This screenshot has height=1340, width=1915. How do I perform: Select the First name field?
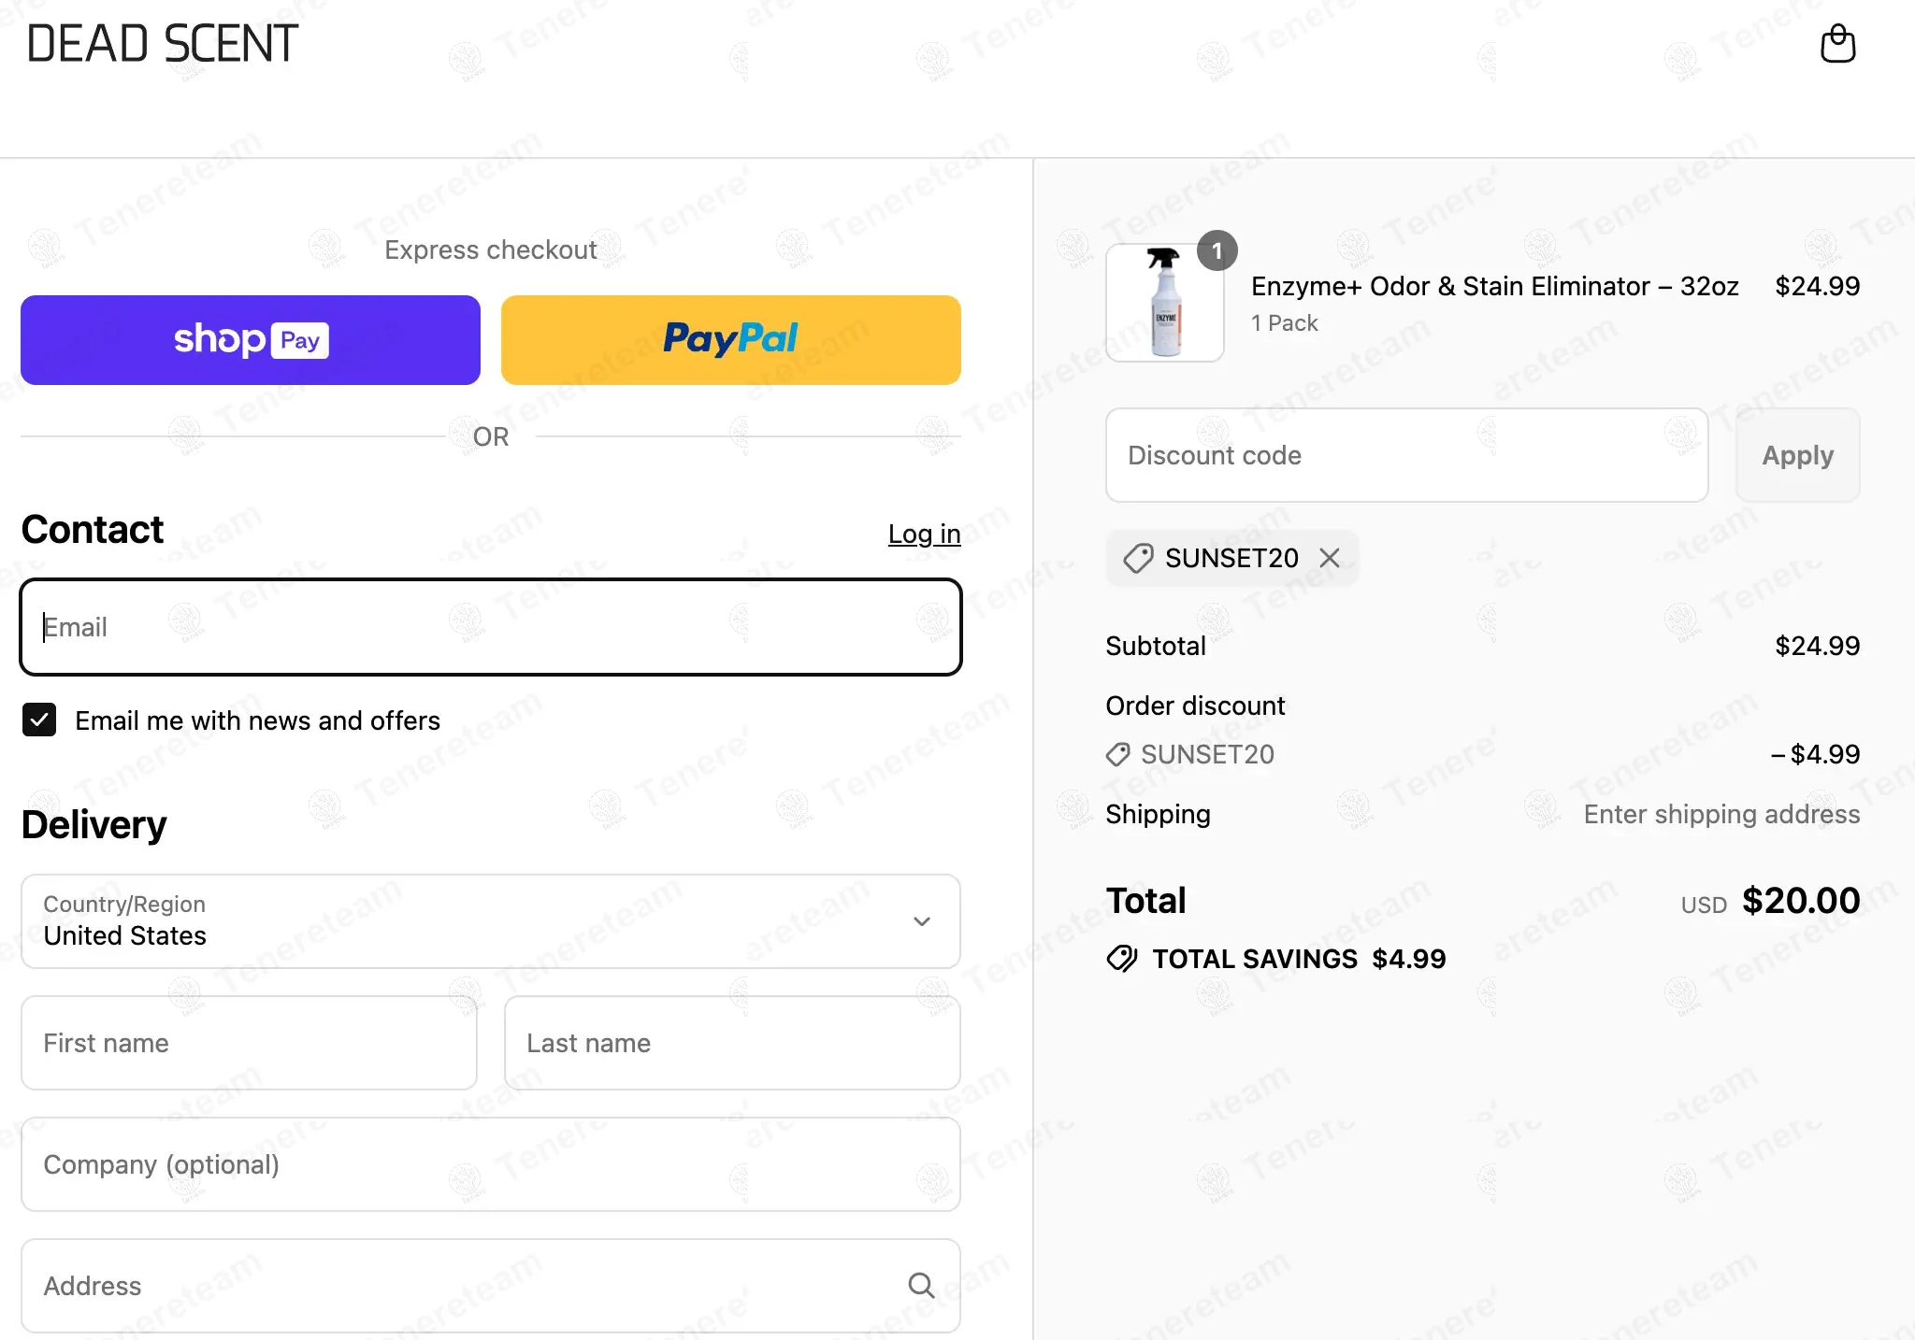point(249,1043)
